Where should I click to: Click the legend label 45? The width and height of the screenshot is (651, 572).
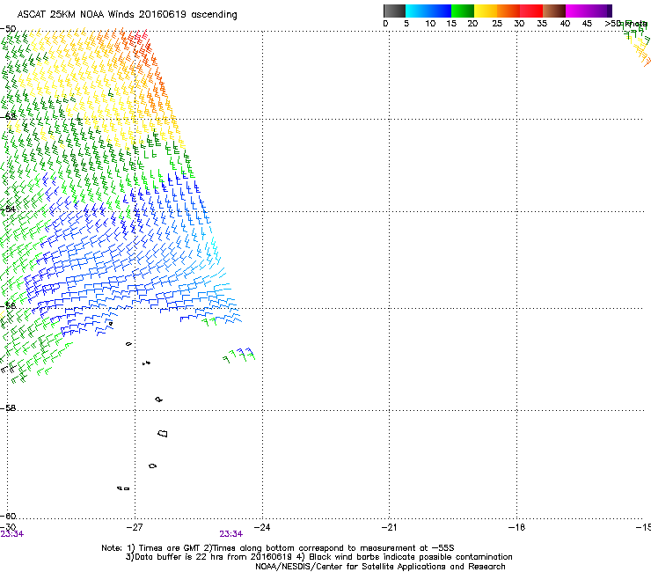(587, 23)
